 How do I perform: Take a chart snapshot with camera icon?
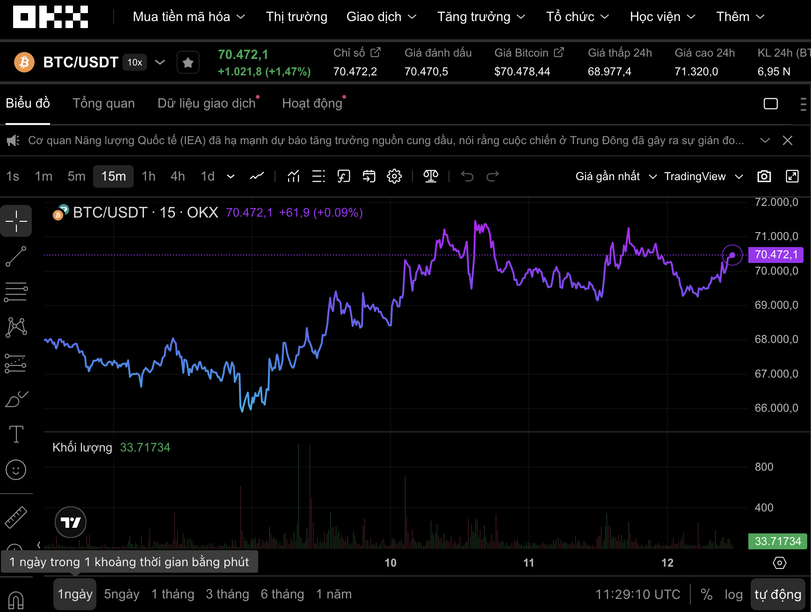pos(764,176)
